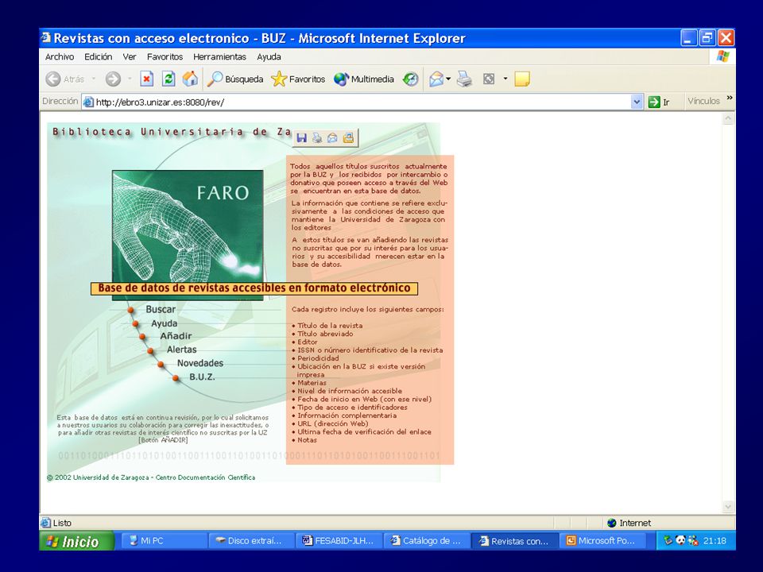
Task: Click the grey square icon after the printer
Action: point(489,79)
